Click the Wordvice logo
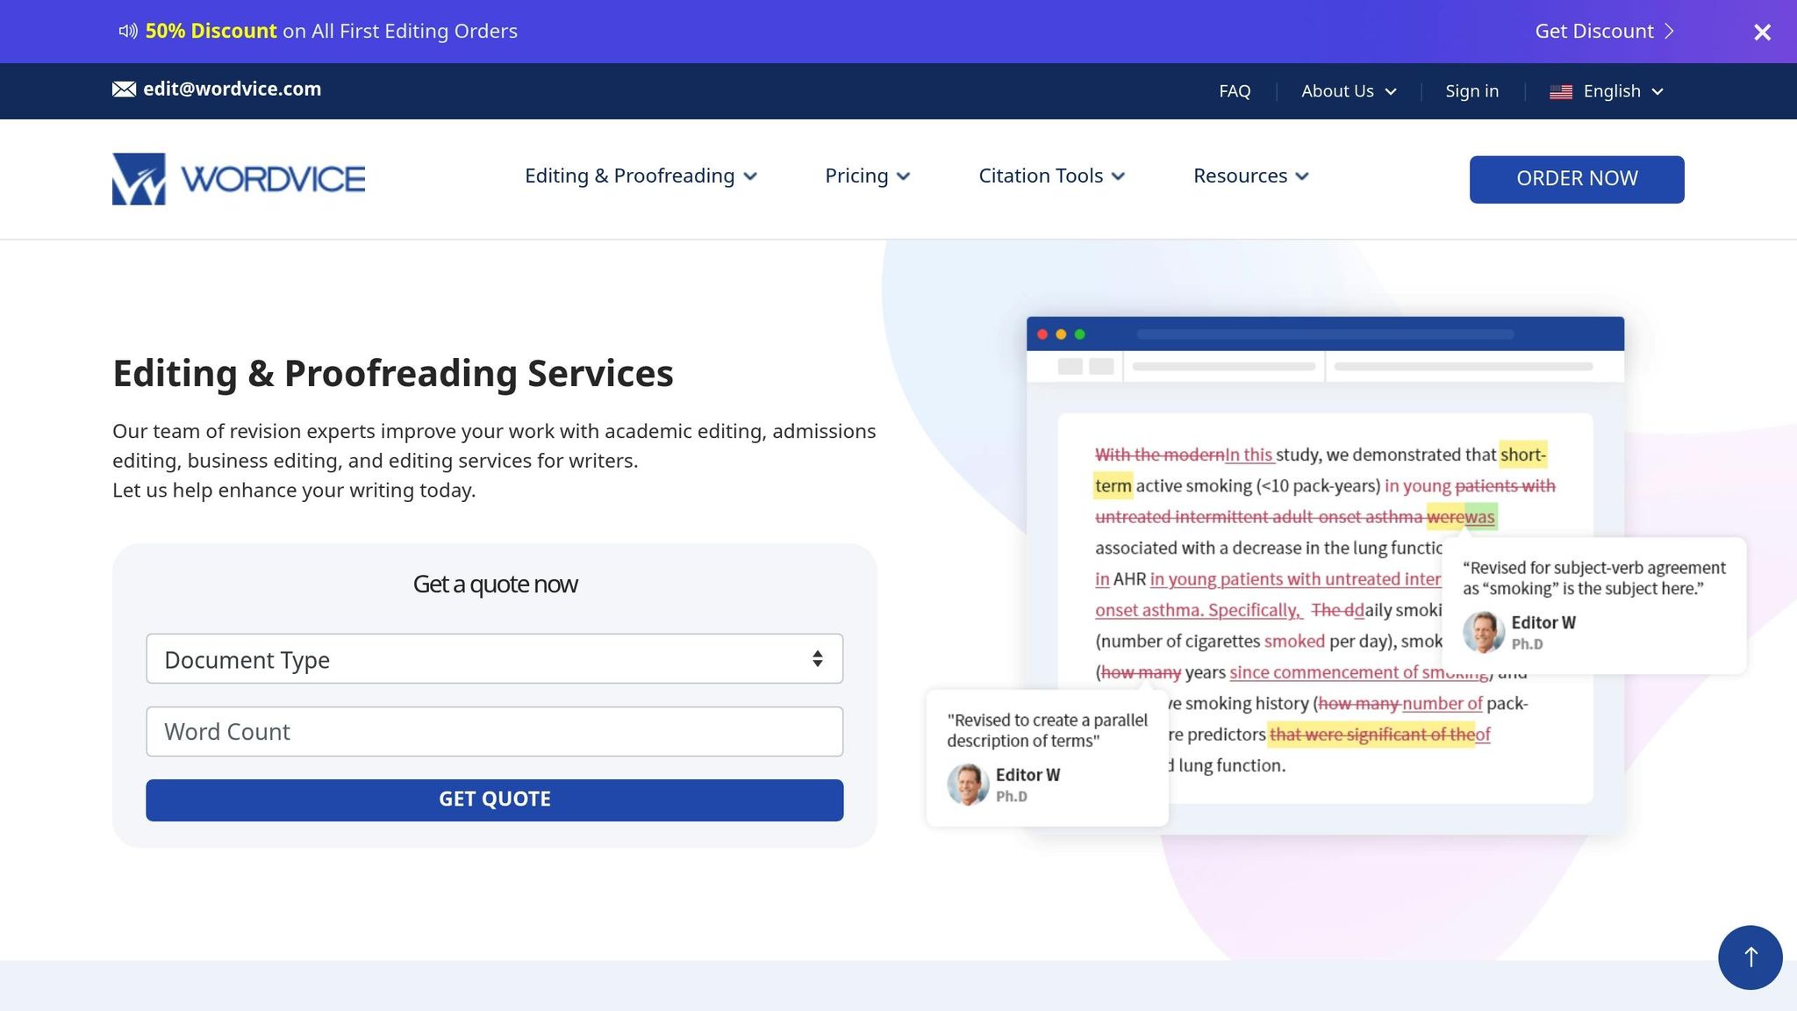The width and height of the screenshot is (1797, 1011). [239, 179]
